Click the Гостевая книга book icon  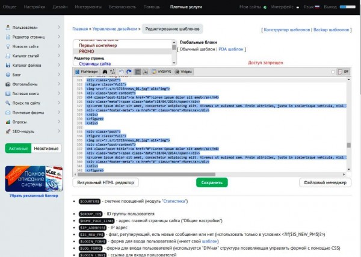pyautogui.click(x=8, y=93)
